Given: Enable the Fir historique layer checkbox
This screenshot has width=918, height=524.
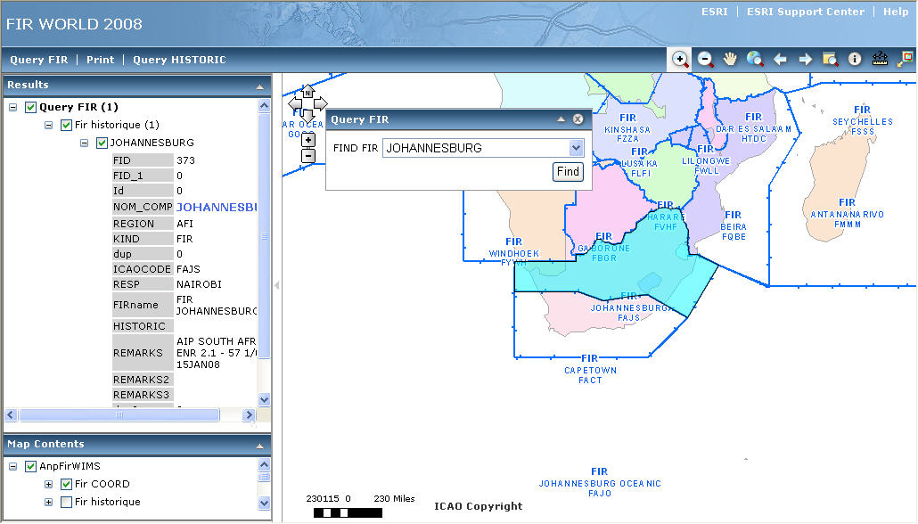Looking at the screenshot, I should (x=66, y=503).
